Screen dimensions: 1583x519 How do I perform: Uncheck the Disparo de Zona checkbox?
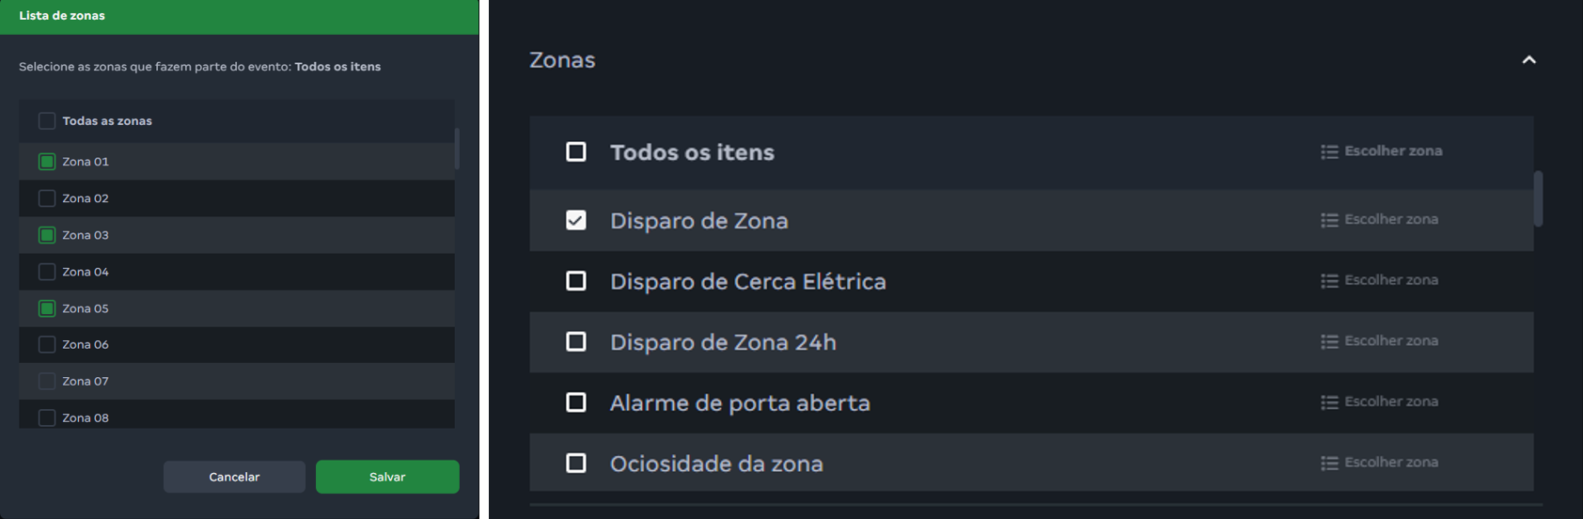point(576,220)
